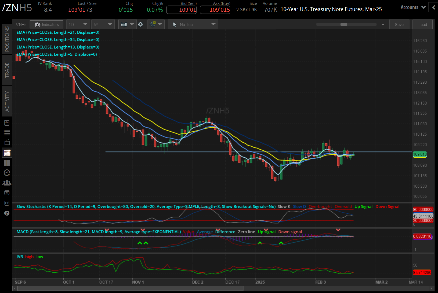
Task: Select the chart grid icon in the sidebar
Action: coord(7,153)
